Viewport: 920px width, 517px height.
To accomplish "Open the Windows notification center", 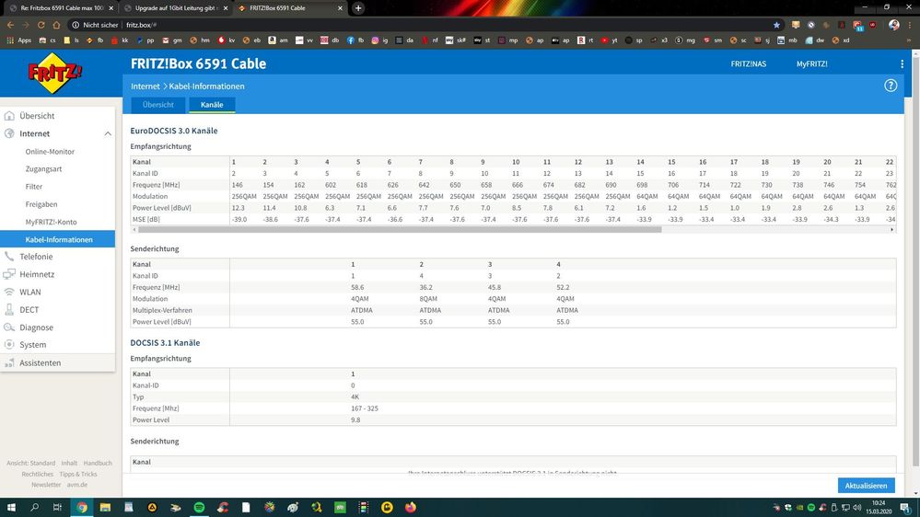I will pos(905,508).
